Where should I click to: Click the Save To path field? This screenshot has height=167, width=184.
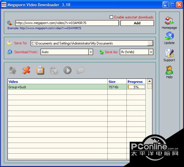[89, 43]
